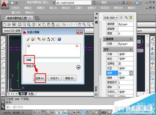Open the 工具(T) menu
The image size is (156, 115).
(x=79, y=8)
